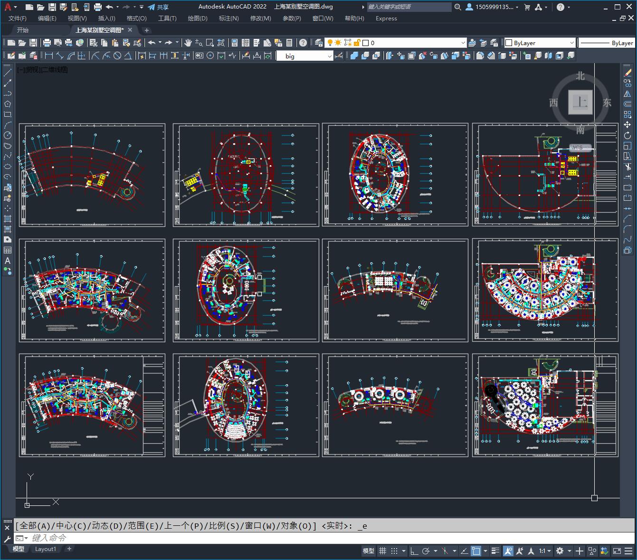Viewport: 637px width, 560px height.
Task: Select the Move tool in modify toolbar
Action: [x=627, y=125]
